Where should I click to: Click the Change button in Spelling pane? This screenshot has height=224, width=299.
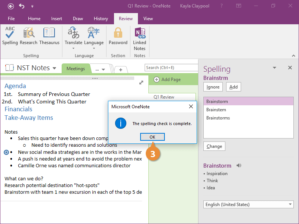214,146
